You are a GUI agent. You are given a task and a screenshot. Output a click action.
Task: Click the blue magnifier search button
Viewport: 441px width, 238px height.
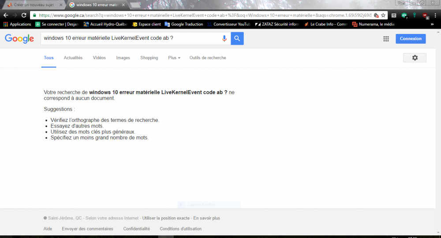point(237,38)
